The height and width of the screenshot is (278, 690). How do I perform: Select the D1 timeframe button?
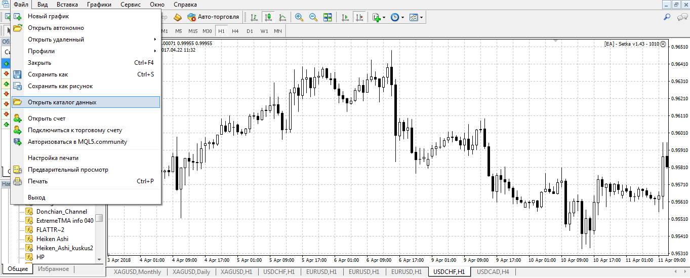tap(250, 31)
